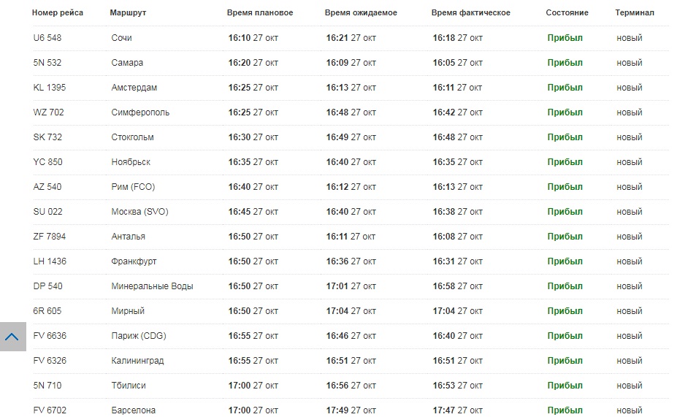This screenshot has height=417, width=696.
Task: Click новый terminal for flight 6R 605
Action: (x=630, y=311)
